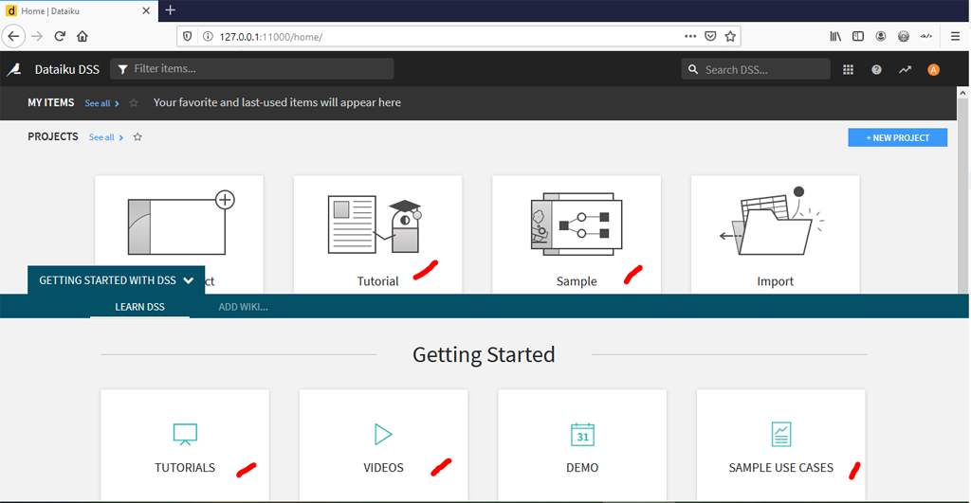The image size is (971, 503).
Task: Click the search magnifier icon in Search DSS
Action: [693, 69]
